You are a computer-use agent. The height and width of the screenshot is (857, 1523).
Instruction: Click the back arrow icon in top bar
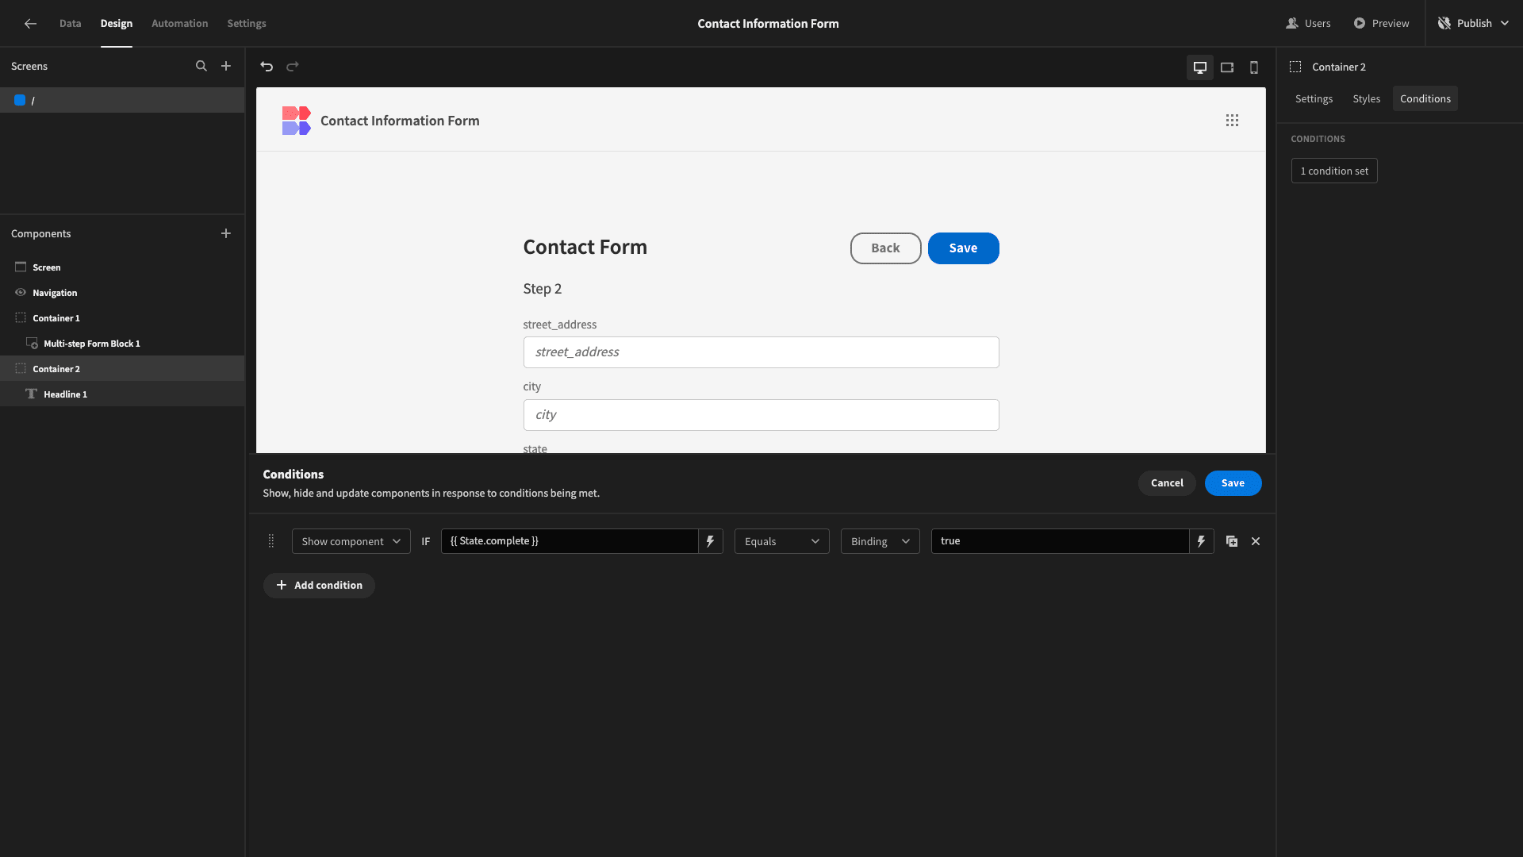[x=30, y=24]
